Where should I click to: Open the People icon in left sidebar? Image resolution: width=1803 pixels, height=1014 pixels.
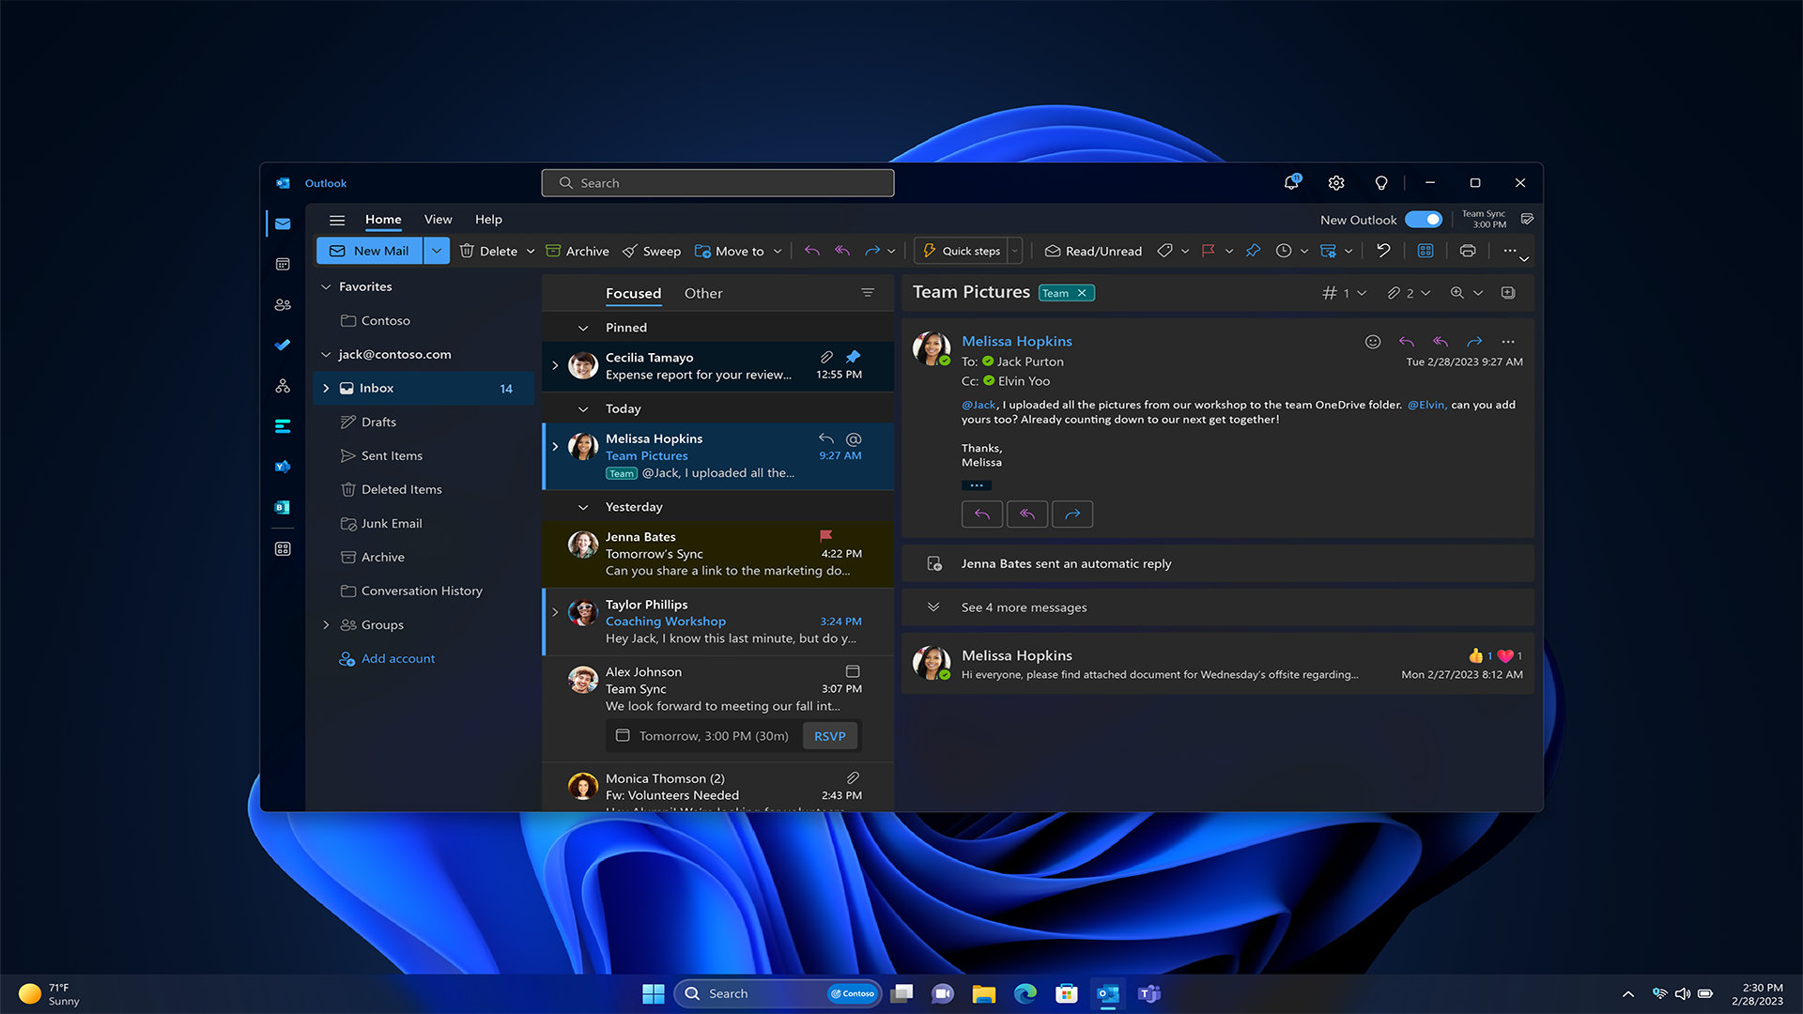point(283,304)
